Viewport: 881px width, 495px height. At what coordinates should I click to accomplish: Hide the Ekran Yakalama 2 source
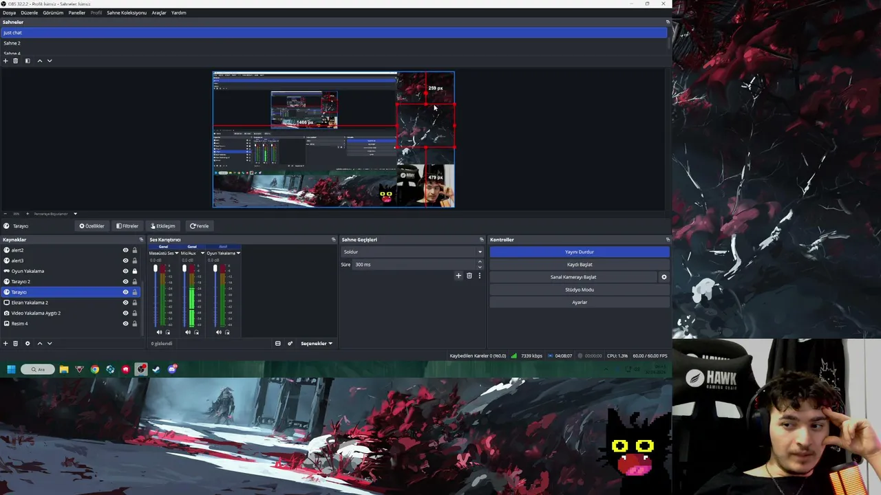click(x=125, y=302)
